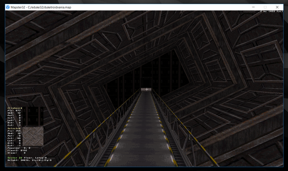Click the Clipboard 'Shd: 12' value
Viewport: 288px width, 171px height.
coord(14,113)
